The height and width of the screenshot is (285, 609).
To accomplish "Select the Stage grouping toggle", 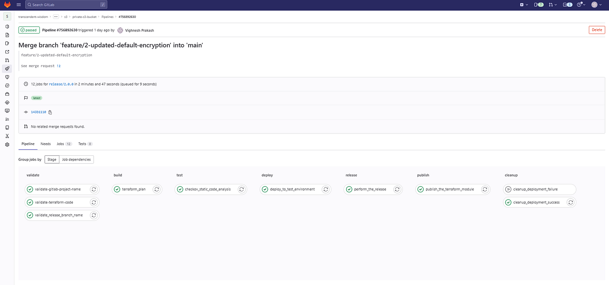I will click(x=52, y=159).
